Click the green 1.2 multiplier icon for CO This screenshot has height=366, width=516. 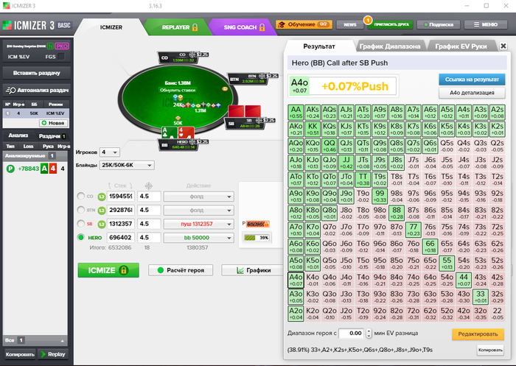(102, 197)
